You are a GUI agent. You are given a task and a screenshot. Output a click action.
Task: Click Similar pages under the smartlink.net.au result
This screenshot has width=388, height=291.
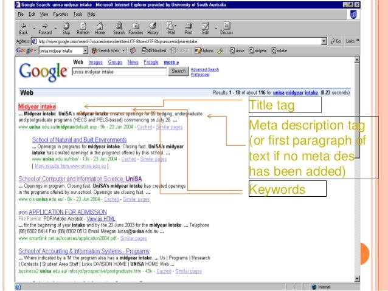click(133, 238)
